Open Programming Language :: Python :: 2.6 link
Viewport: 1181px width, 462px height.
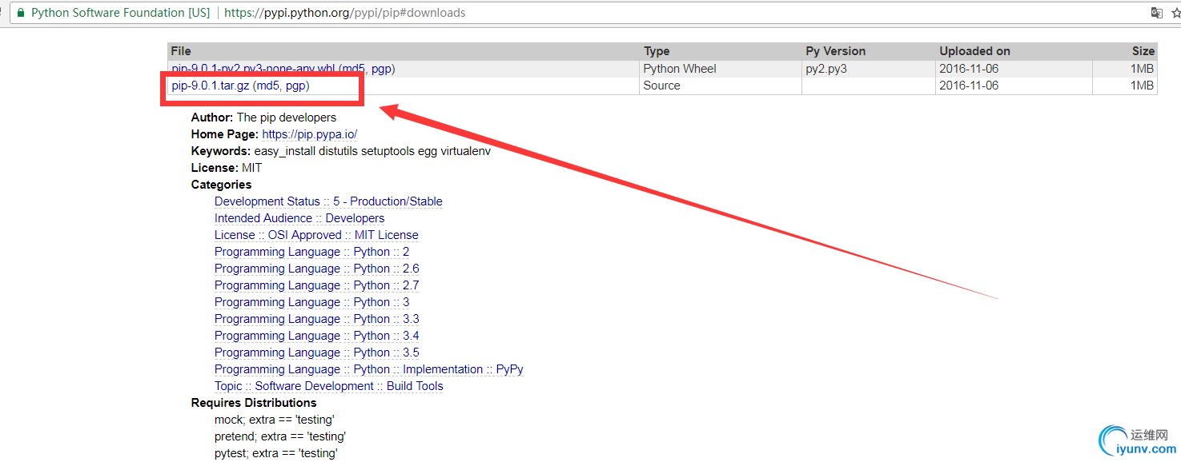(317, 269)
